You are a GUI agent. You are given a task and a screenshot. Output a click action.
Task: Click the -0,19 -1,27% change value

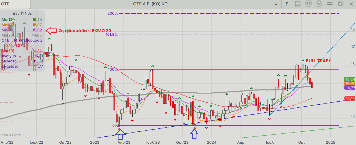tap(14, 45)
